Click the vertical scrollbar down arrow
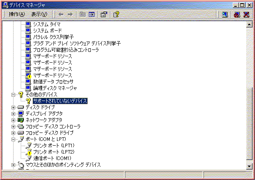Viewport: 255px width, 180px height. click(249, 166)
